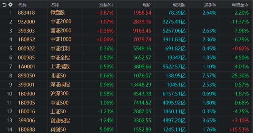Select the 中证2000 index name

pyautogui.click(x=61, y=22)
